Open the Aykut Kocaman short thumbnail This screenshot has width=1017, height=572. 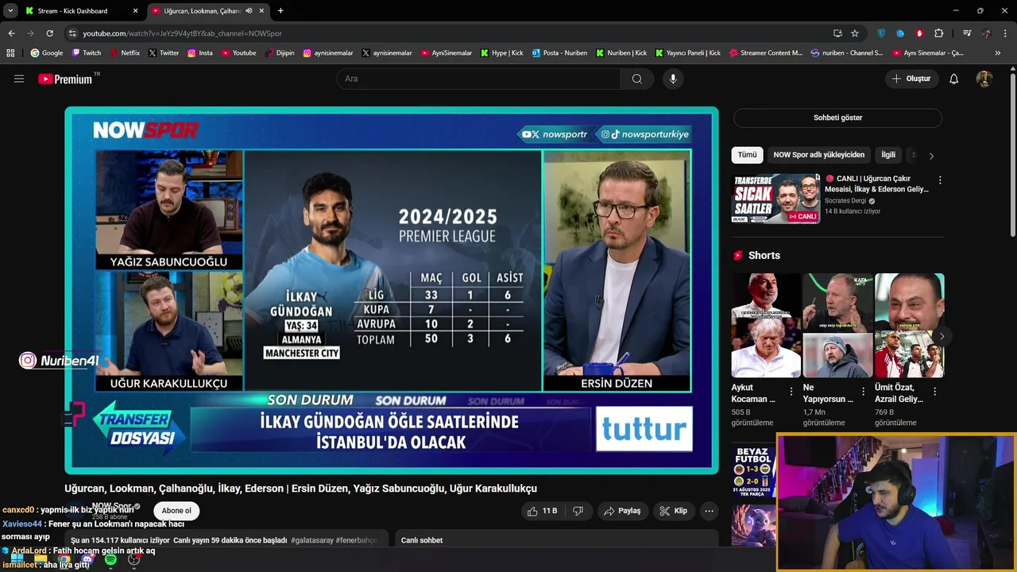pyautogui.click(x=766, y=326)
